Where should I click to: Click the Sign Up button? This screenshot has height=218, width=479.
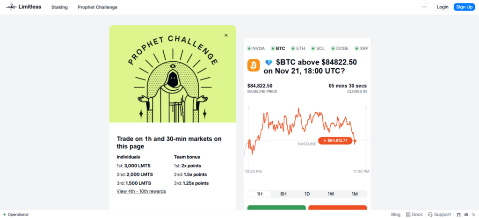point(464,7)
